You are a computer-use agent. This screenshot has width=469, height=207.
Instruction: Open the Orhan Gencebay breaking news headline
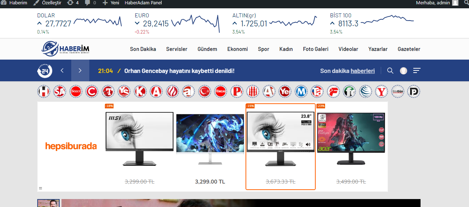[x=179, y=71]
